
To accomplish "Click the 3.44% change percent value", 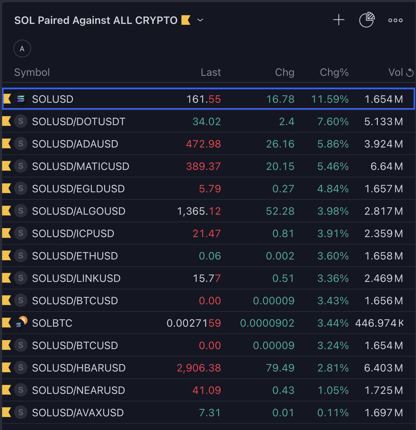I will pos(333,323).
